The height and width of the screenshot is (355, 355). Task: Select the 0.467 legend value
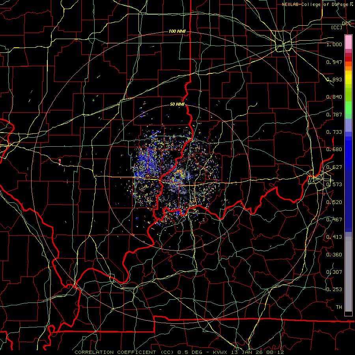pyautogui.click(x=334, y=220)
